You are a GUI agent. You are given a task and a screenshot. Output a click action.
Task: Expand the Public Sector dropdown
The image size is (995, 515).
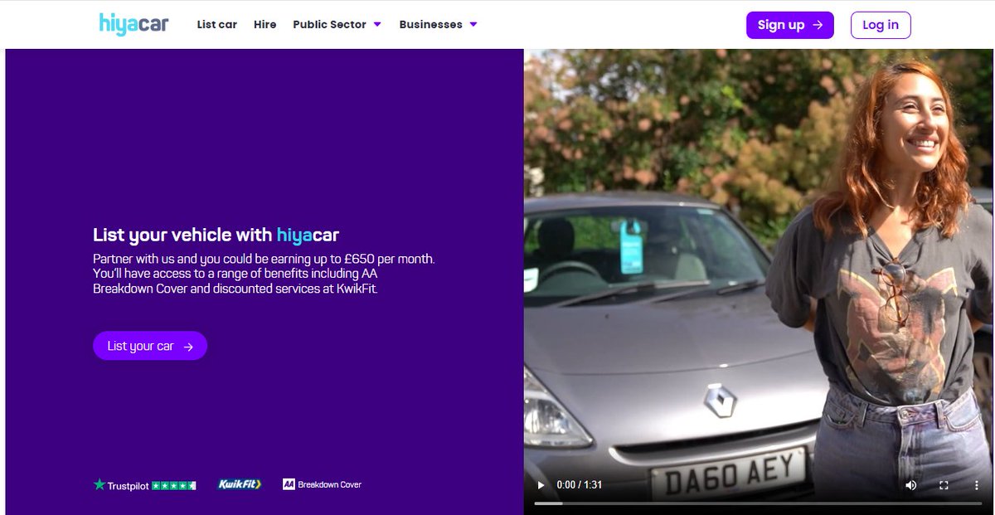[331, 25]
